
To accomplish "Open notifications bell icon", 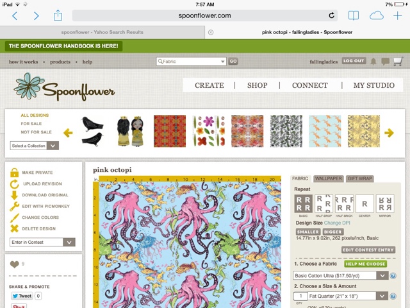I will (373, 62).
